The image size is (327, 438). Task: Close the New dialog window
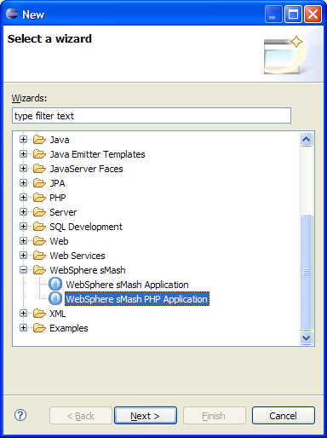pos(313,14)
